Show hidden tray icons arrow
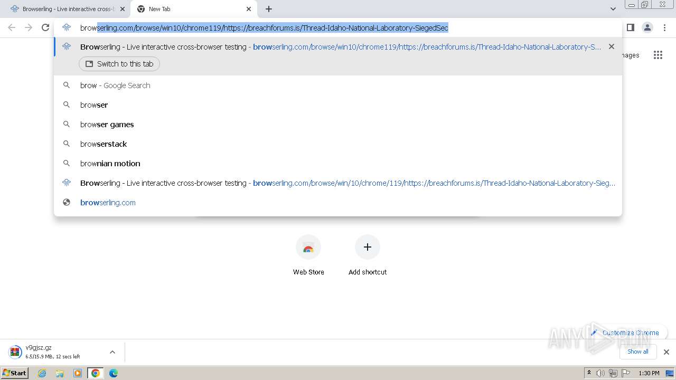The height and width of the screenshot is (380, 676). (589, 373)
